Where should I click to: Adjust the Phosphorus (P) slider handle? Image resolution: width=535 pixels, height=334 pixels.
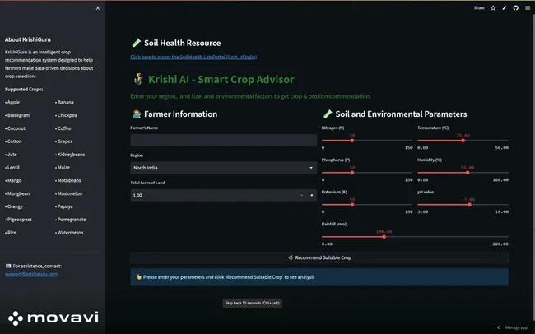click(x=352, y=173)
